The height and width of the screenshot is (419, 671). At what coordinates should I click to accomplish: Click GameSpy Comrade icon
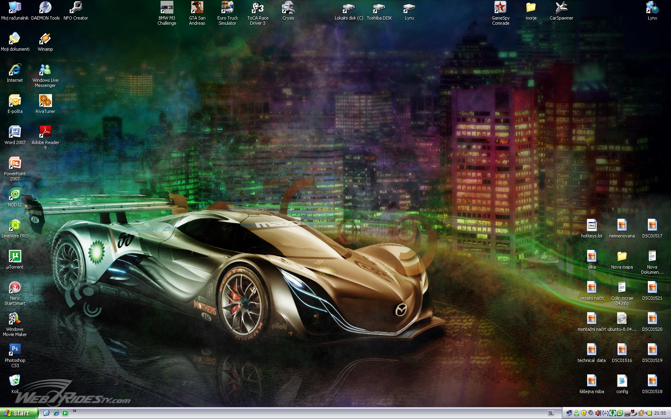(500, 13)
